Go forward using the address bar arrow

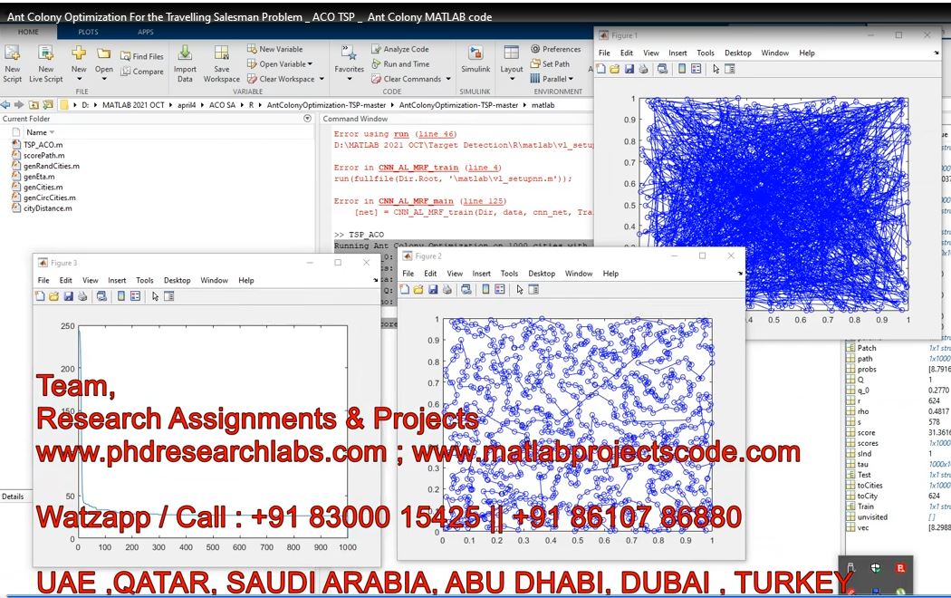(19, 105)
